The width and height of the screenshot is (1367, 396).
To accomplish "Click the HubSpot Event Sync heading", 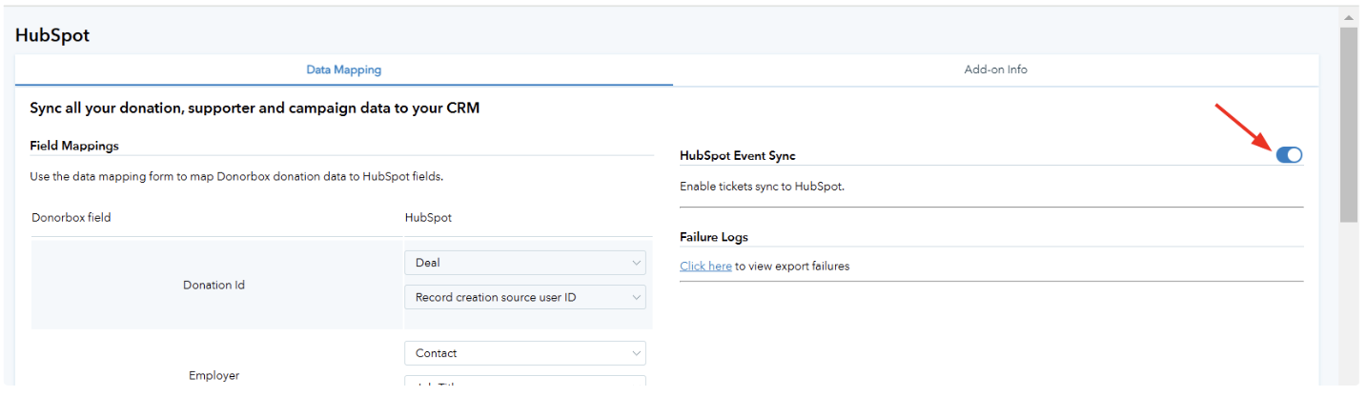I will [738, 155].
